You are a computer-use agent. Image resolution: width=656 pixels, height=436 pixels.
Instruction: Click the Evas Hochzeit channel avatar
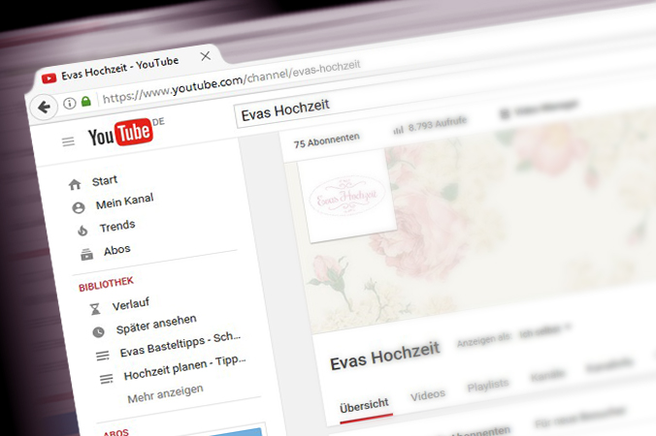pos(346,197)
